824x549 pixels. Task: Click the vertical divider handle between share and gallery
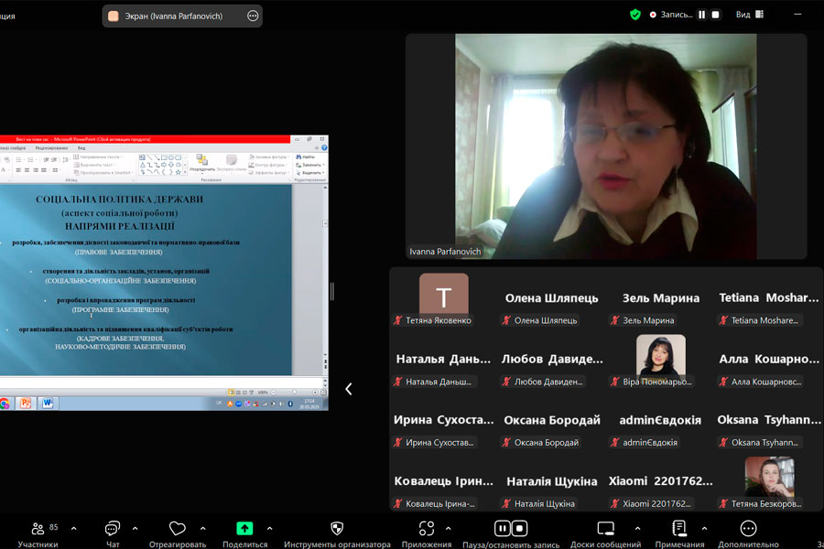click(x=332, y=291)
